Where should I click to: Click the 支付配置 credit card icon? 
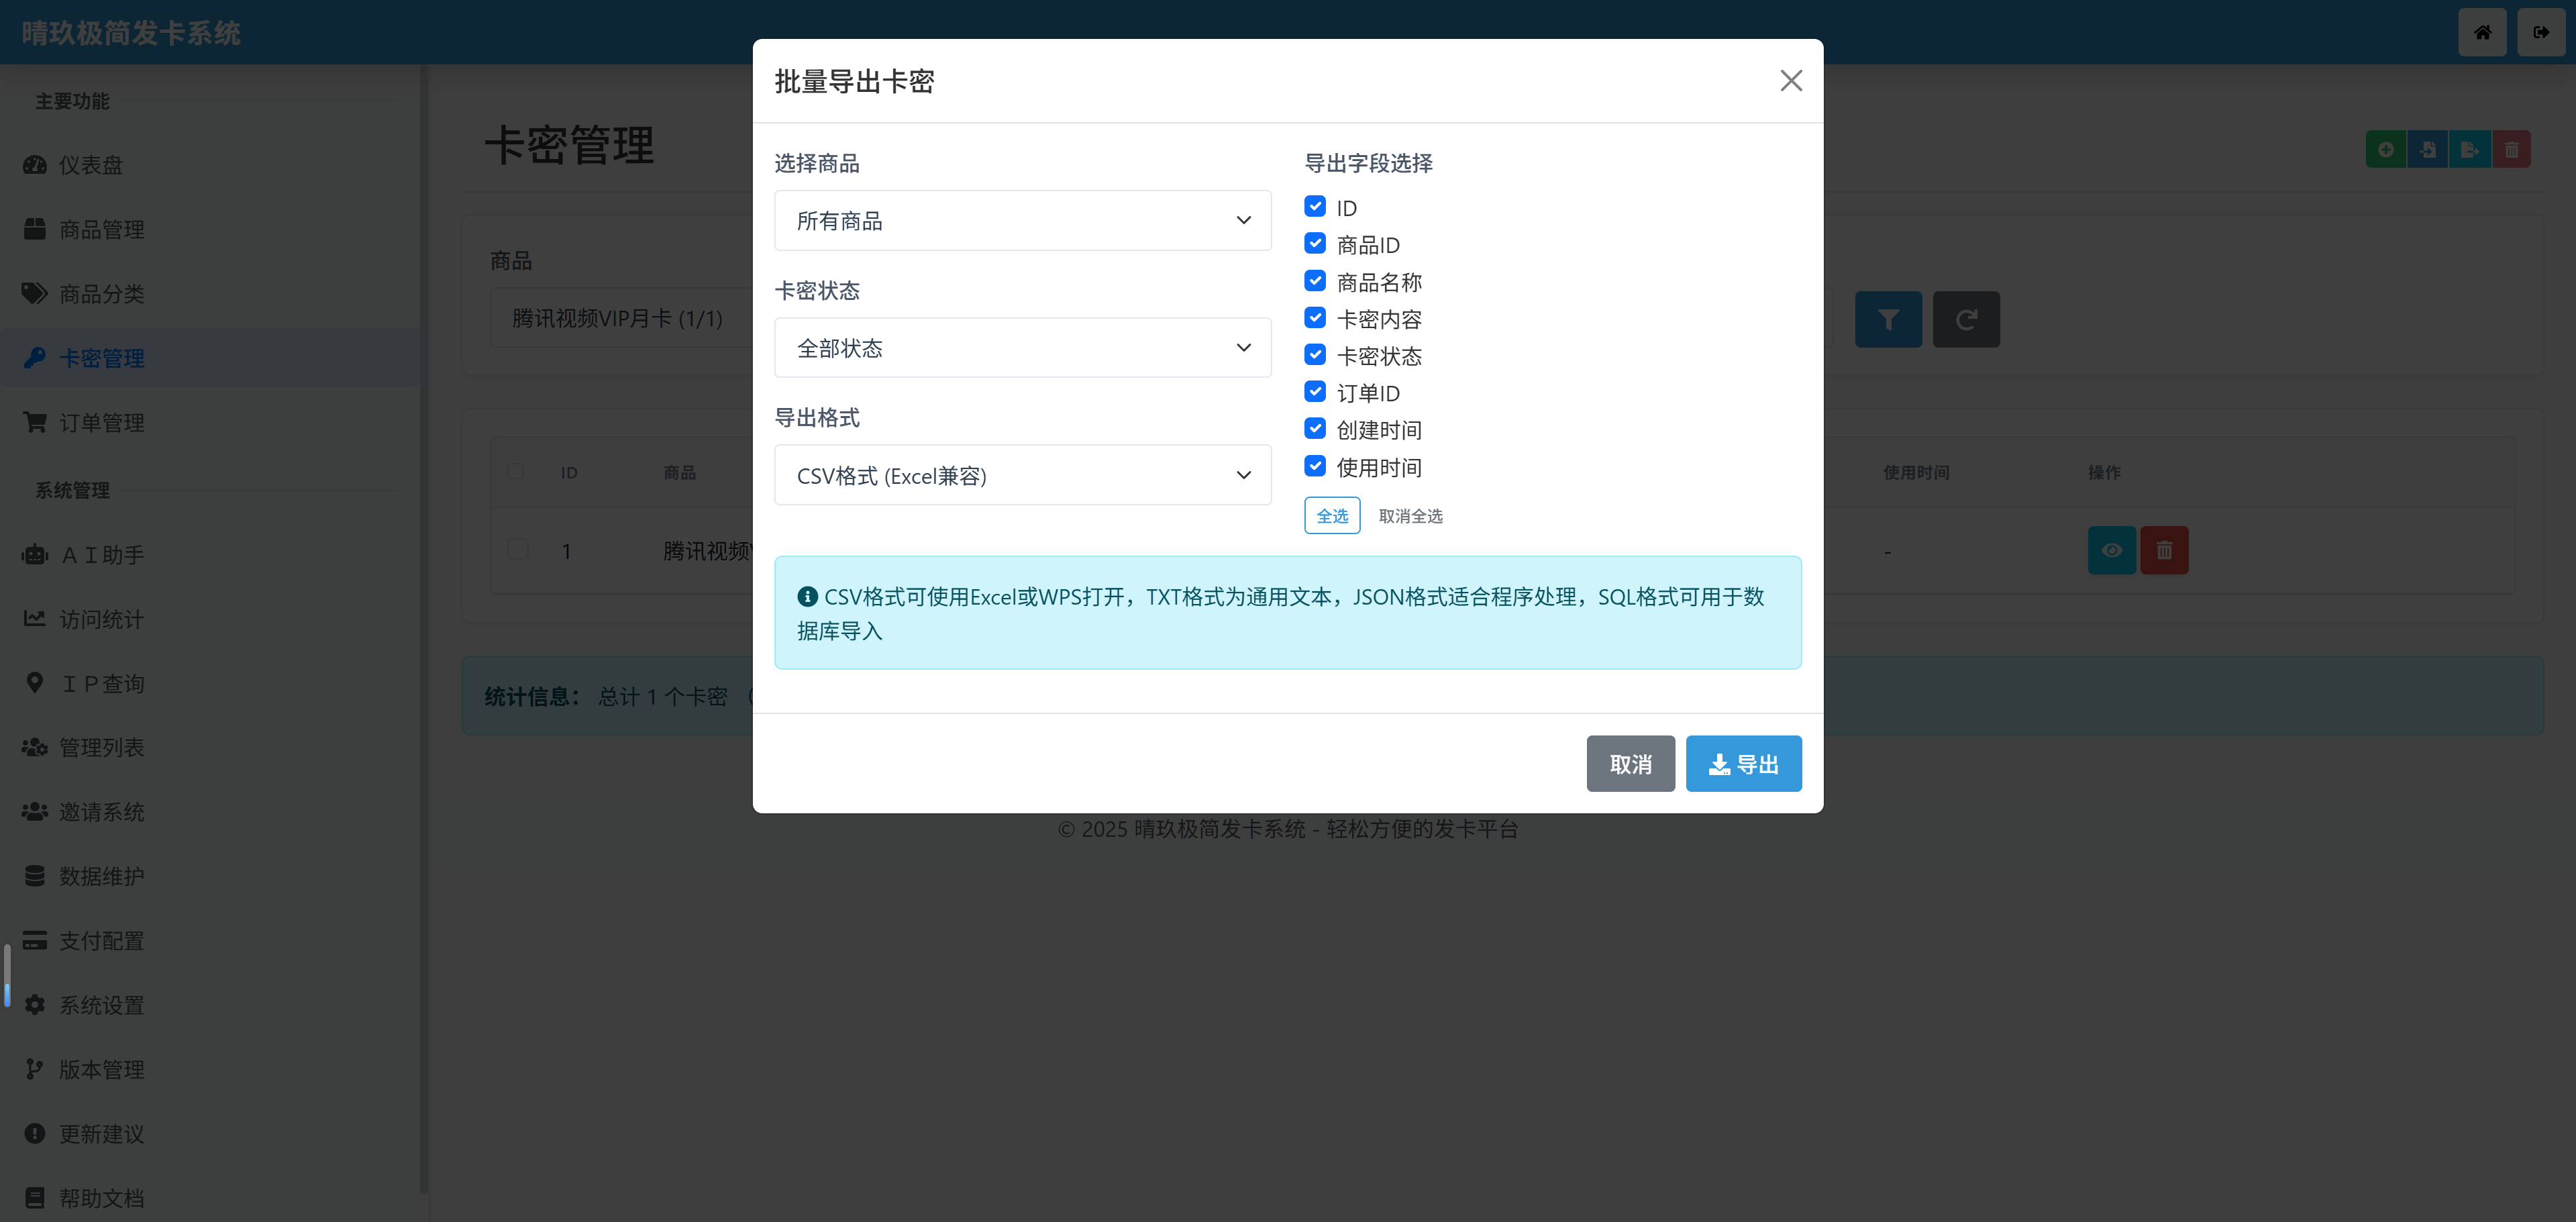click(x=35, y=941)
